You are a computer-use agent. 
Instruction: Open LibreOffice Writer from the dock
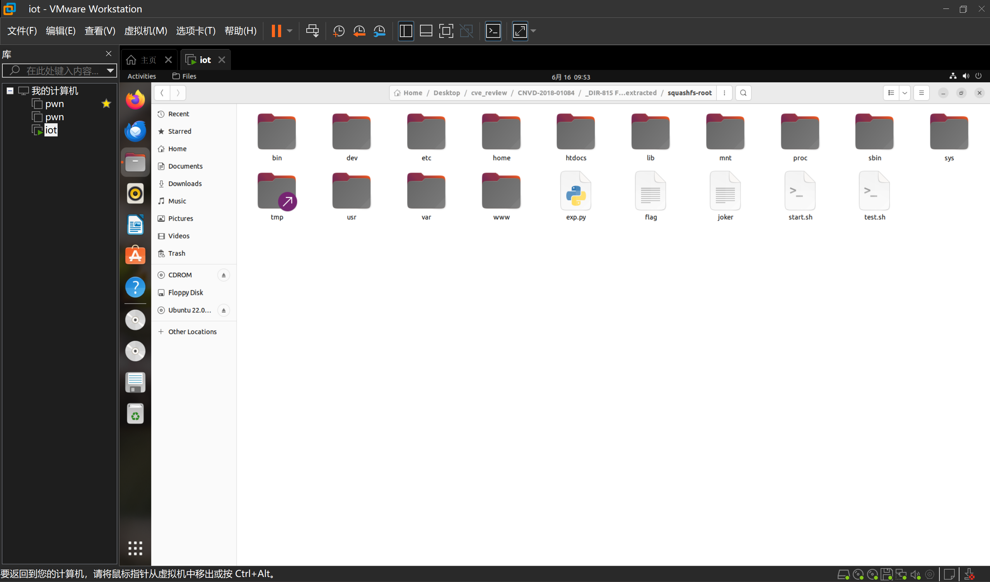point(135,225)
